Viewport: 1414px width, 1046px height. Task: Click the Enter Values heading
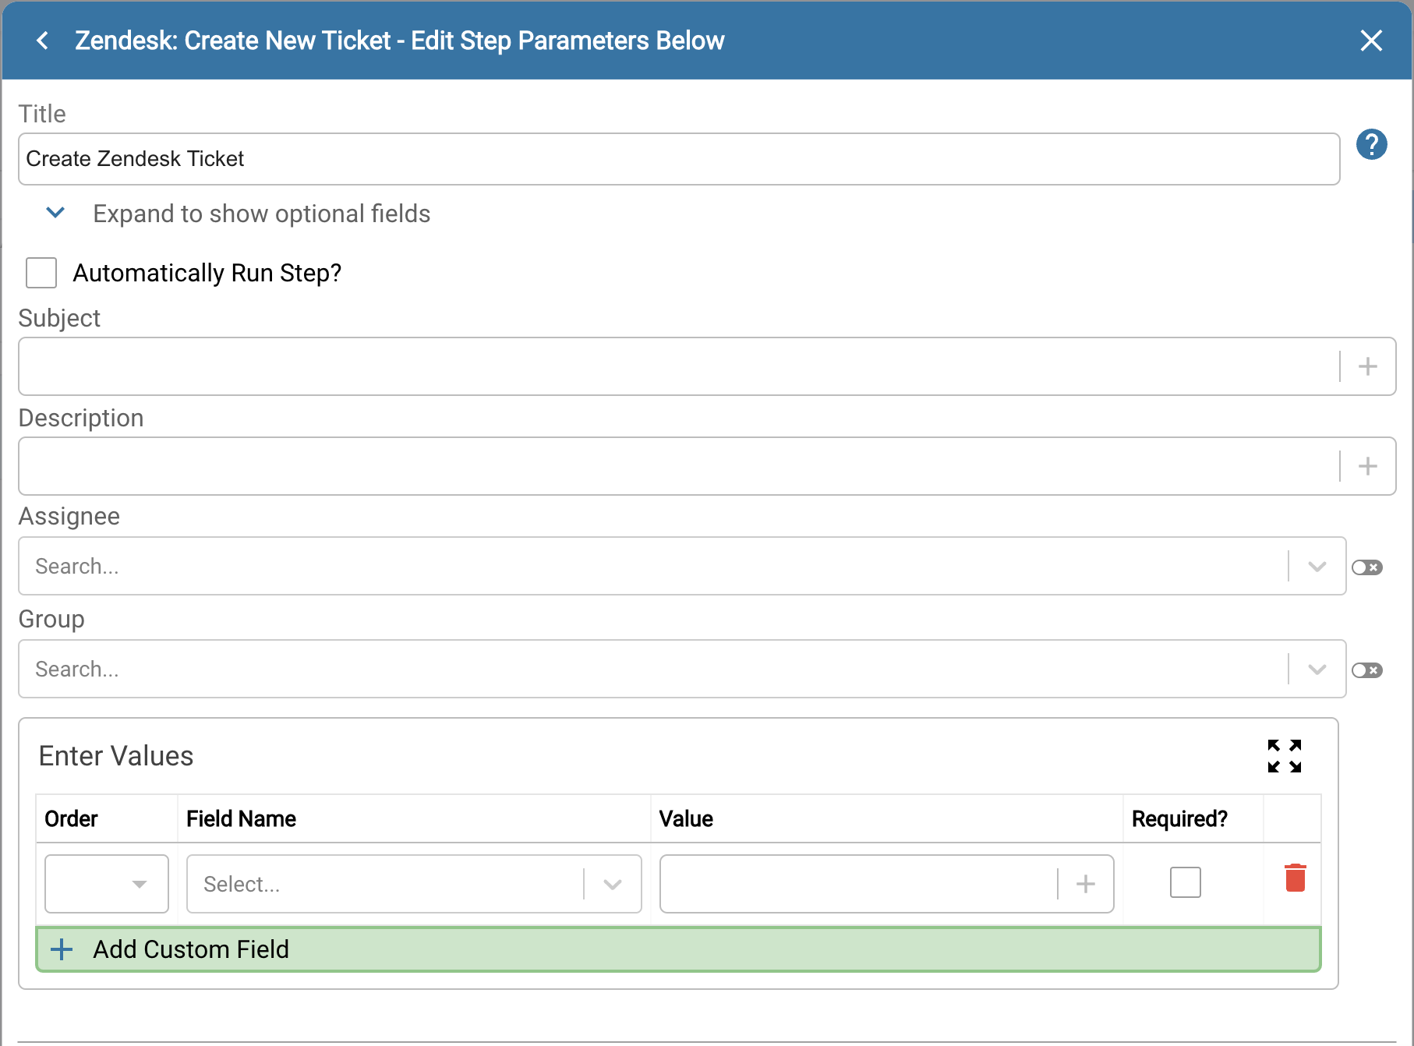click(x=116, y=756)
